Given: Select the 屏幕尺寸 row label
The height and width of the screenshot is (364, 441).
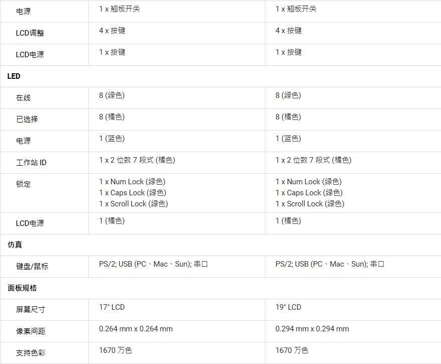Looking at the screenshot, I should [30, 310].
